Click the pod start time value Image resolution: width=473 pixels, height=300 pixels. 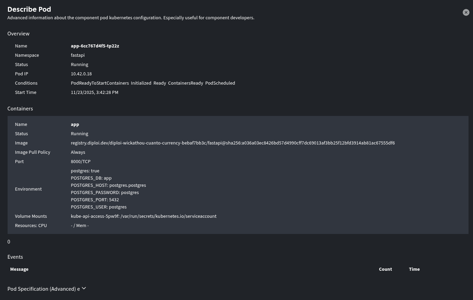(x=95, y=92)
